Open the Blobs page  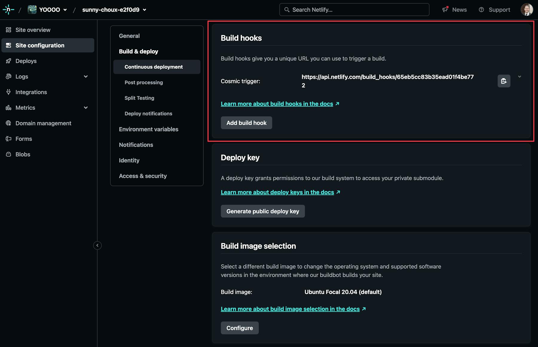[x=48, y=154]
